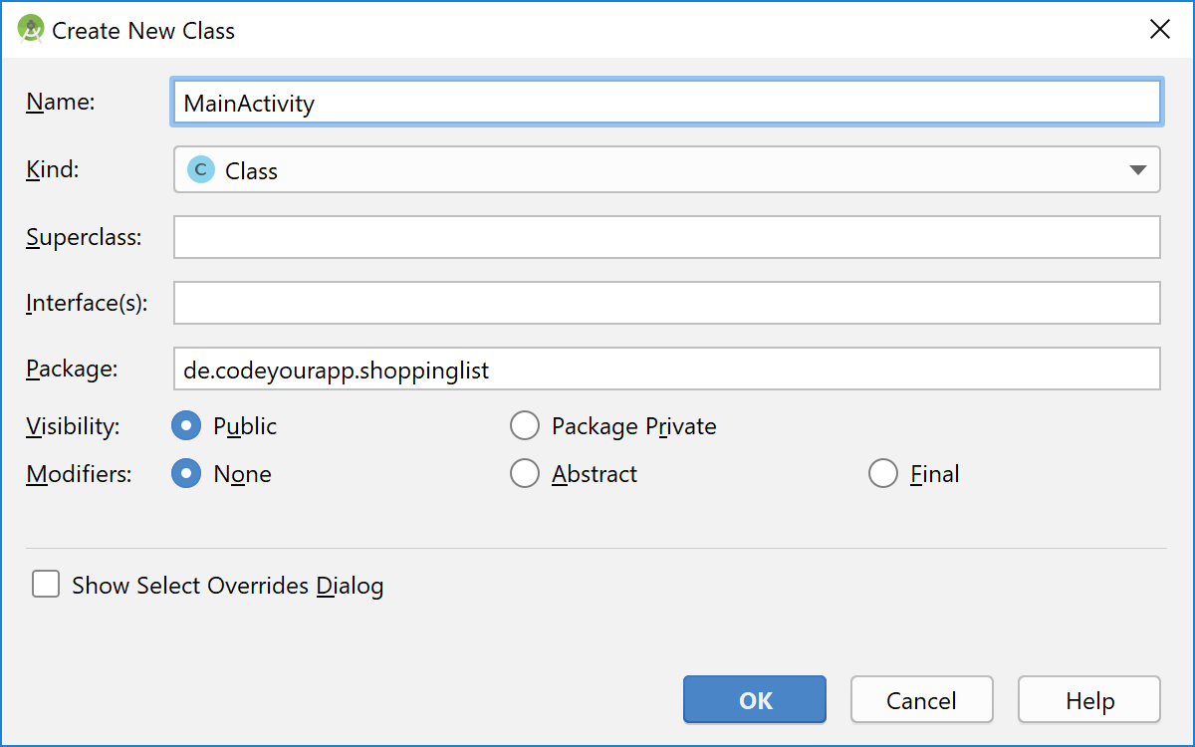Close the Create New Class dialog

tap(1159, 29)
